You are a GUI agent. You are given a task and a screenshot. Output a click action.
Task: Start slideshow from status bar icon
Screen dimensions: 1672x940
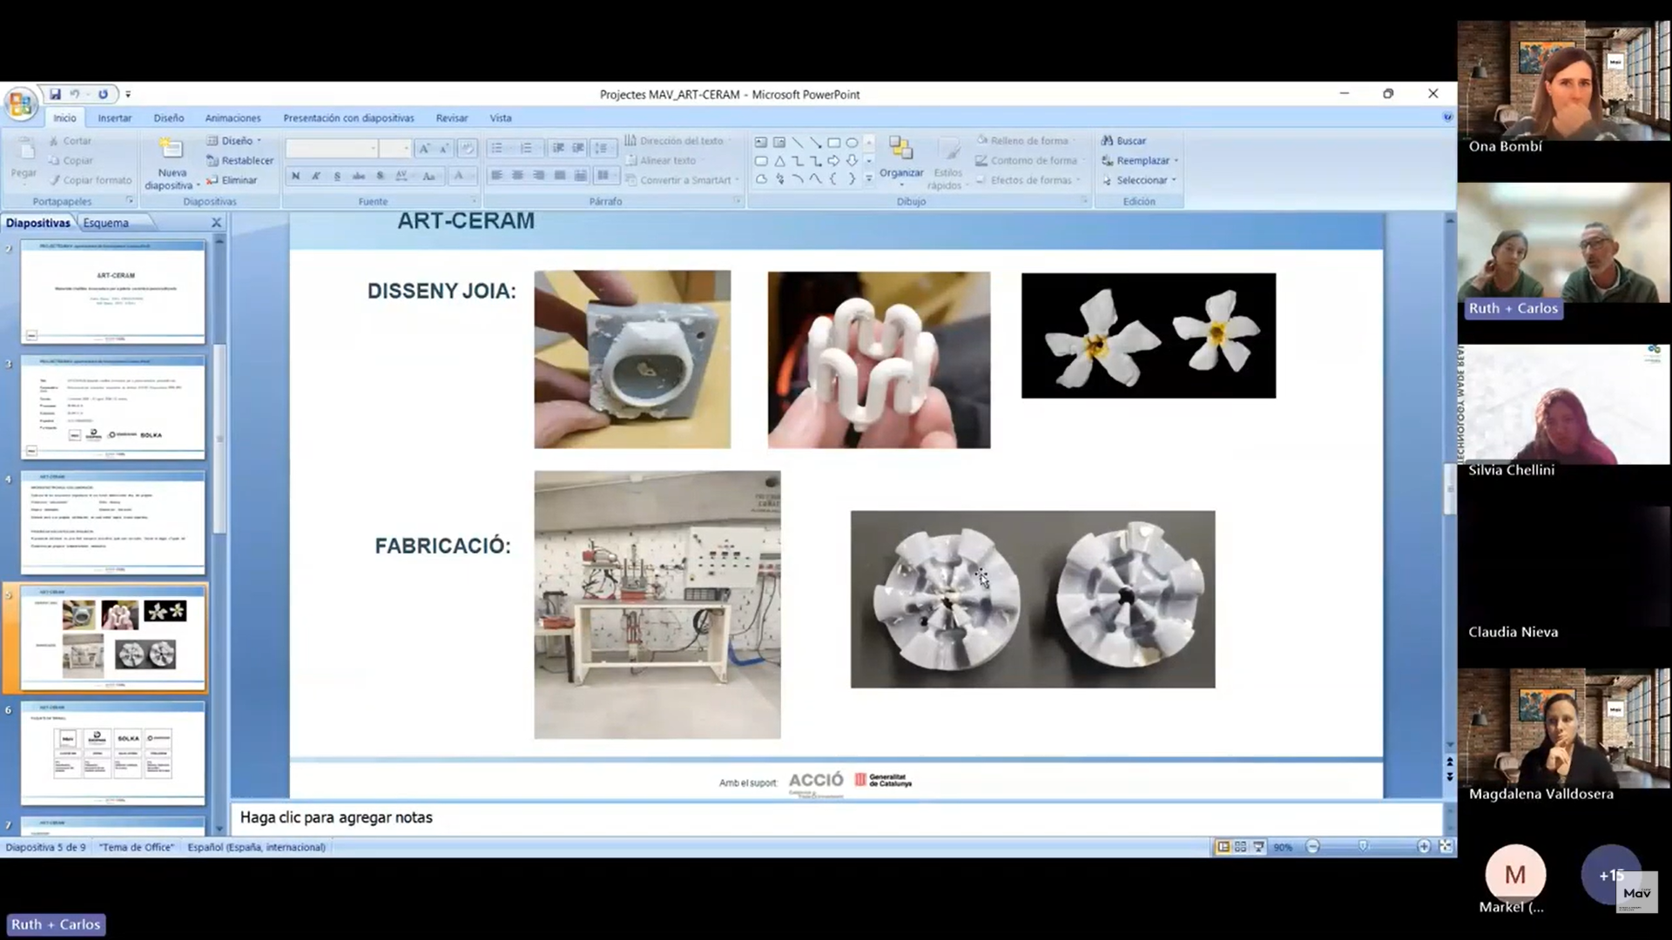tap(1258, 846)
